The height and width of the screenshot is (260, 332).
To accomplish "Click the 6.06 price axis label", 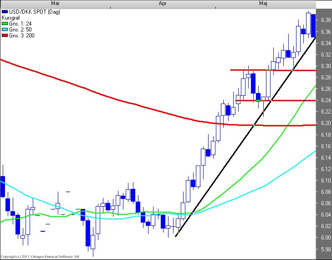I will pos(326,203).
